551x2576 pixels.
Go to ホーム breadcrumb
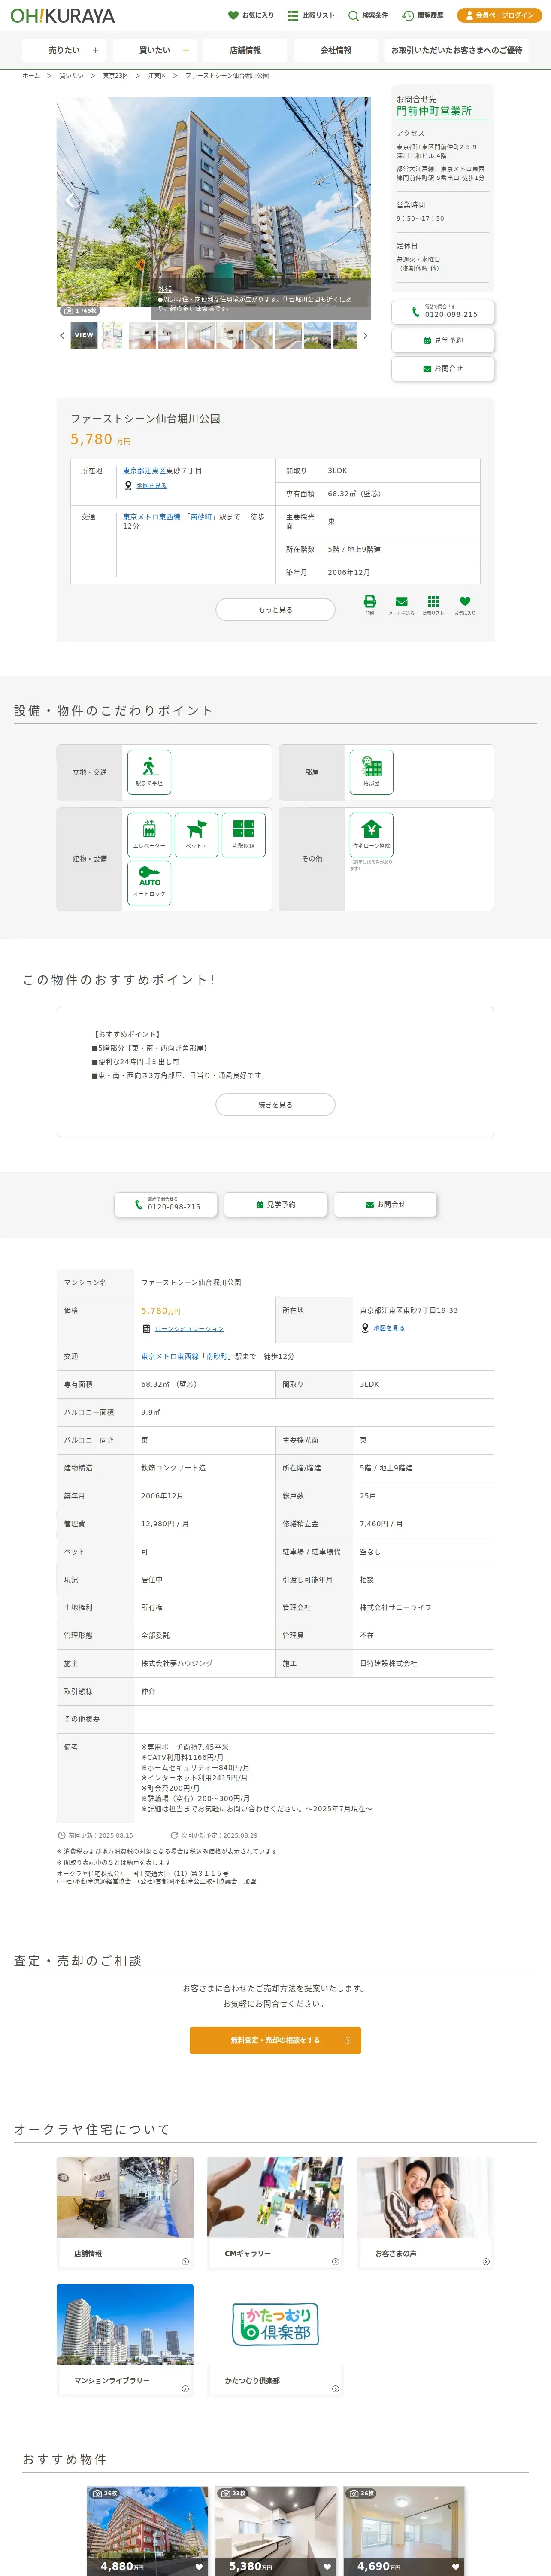[x=31, y=76]
